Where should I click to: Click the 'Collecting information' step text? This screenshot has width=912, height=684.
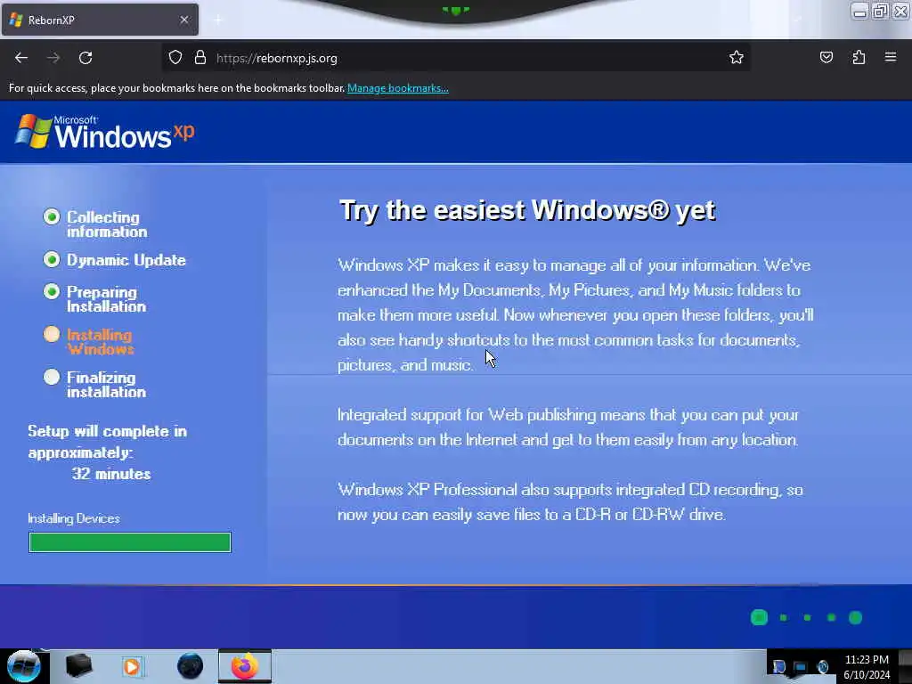107,224
